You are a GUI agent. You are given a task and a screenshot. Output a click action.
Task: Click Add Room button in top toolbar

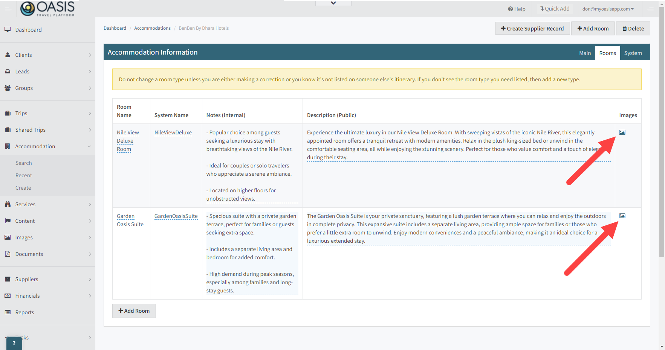593,29
